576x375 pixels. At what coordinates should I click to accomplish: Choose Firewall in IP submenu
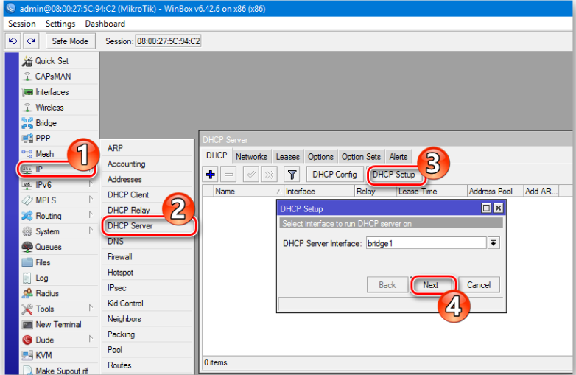[147, 256]
